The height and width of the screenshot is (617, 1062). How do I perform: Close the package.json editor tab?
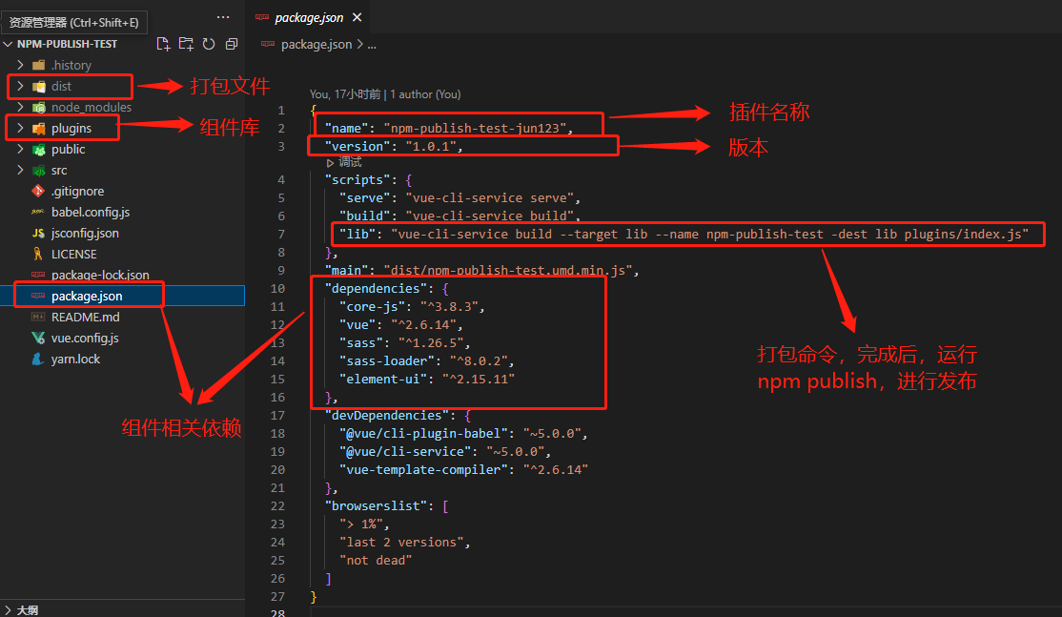coord(357,17)
